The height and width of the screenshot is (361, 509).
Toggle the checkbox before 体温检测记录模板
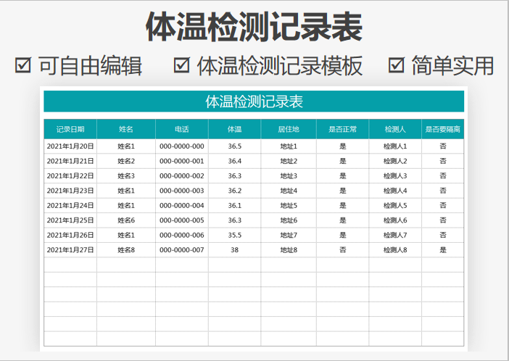point(182,65)
